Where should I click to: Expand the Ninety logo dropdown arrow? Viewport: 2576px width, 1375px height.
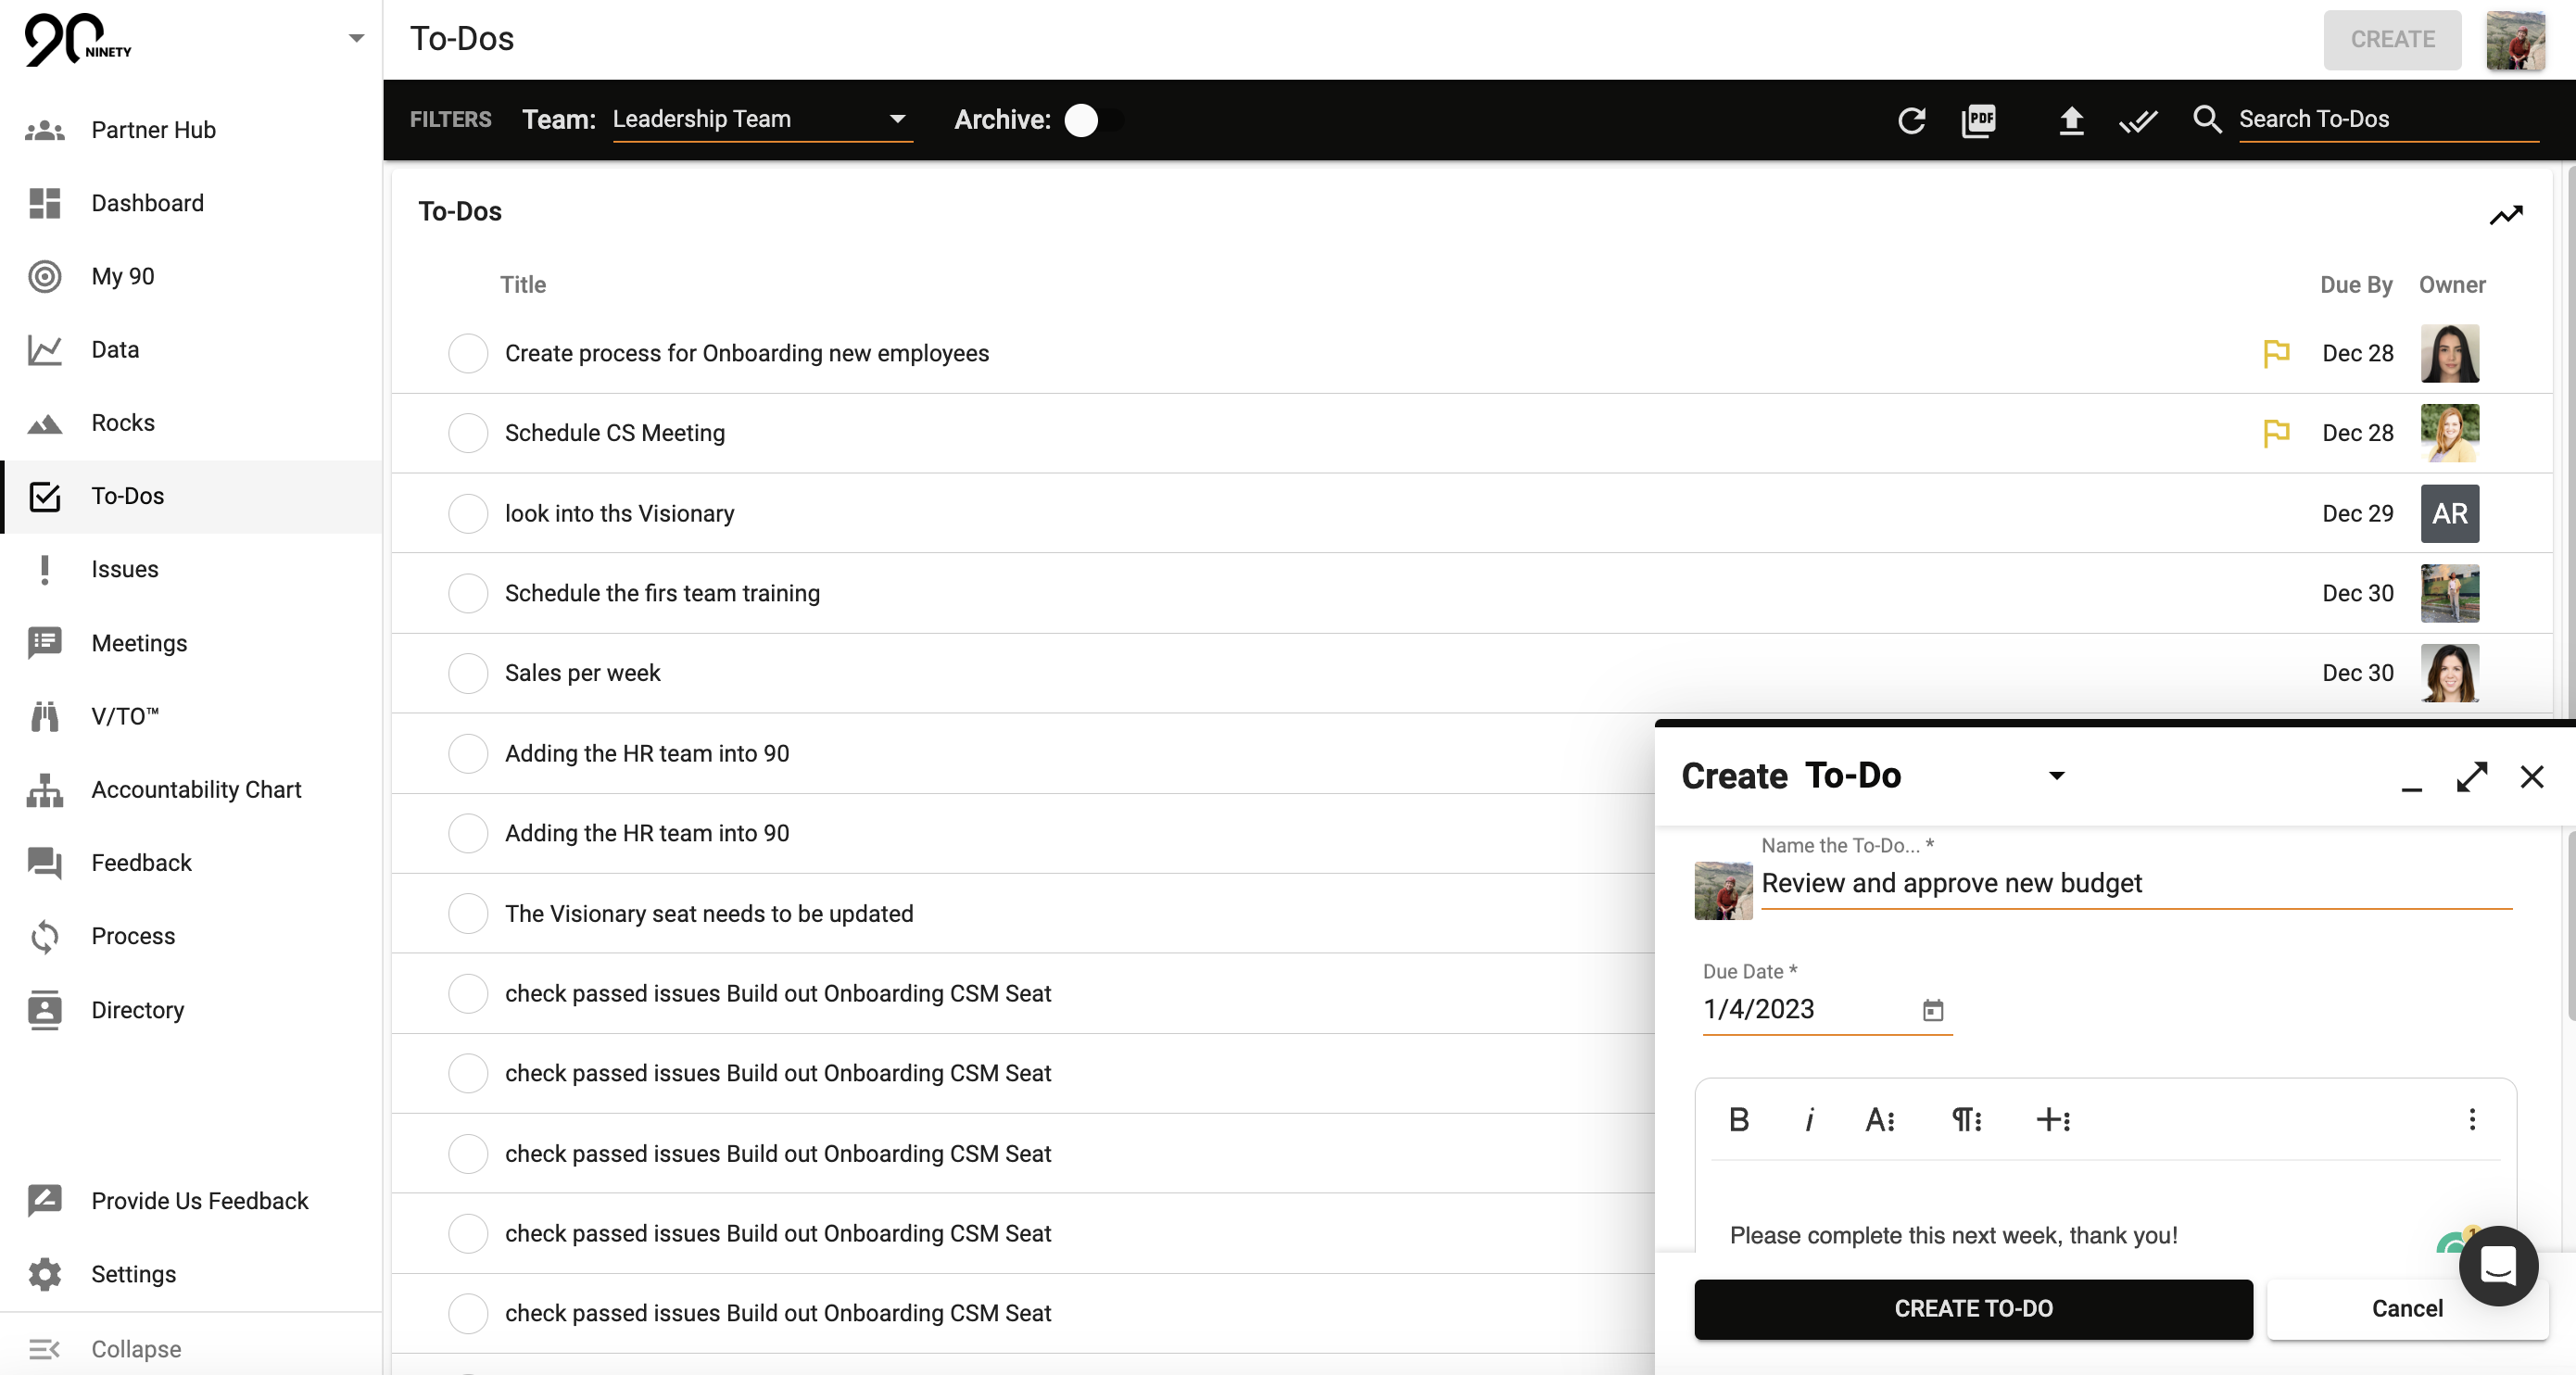[356, 38]
